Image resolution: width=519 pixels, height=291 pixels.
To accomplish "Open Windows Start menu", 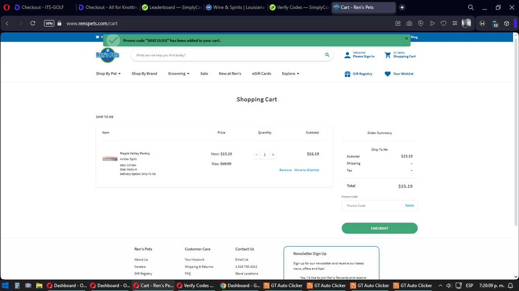I will click(5, 285).
